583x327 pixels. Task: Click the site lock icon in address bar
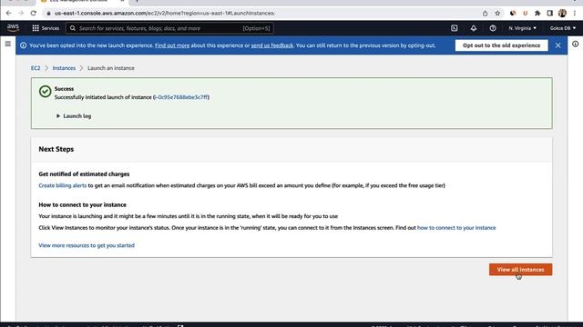pos(48,13)
